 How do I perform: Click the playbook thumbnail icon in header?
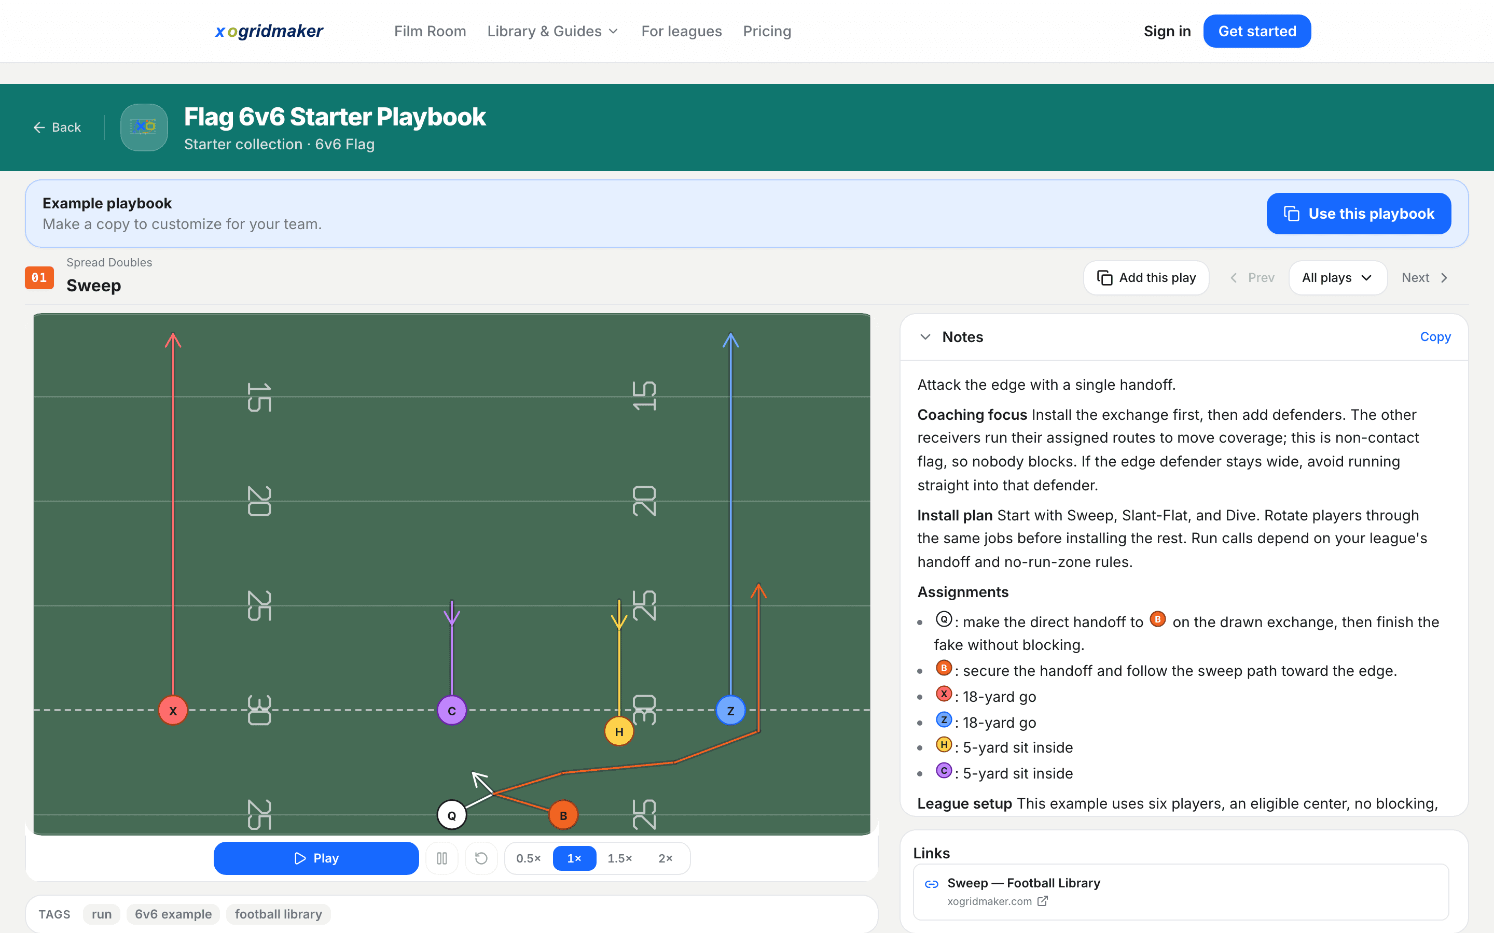pos(144,127)
